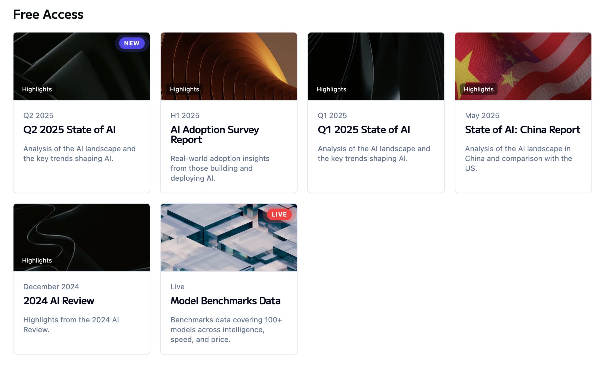Click Highlights tag on AI Adoption Survey card
The image size is (600, 365).
click(x=184, y=89)
